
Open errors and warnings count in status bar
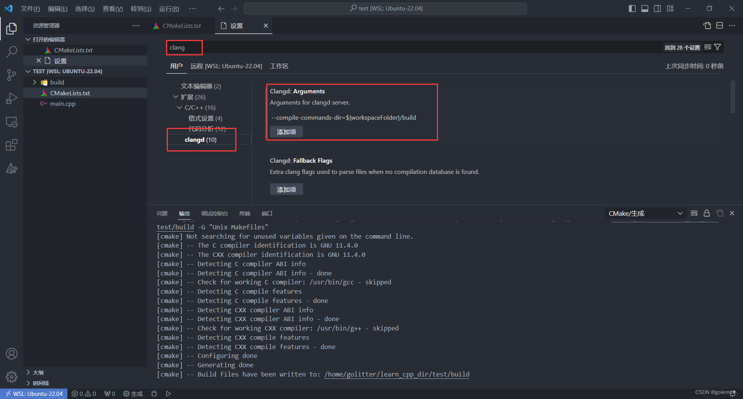(x=84, y=394)
